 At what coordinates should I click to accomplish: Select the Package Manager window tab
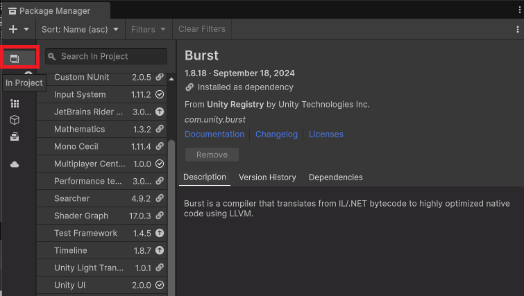(x=56, y=11)
